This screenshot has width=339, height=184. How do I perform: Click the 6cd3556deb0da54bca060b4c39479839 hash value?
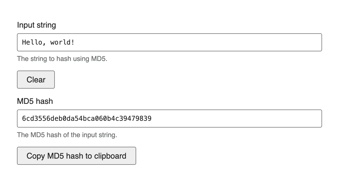pos(87,119)
